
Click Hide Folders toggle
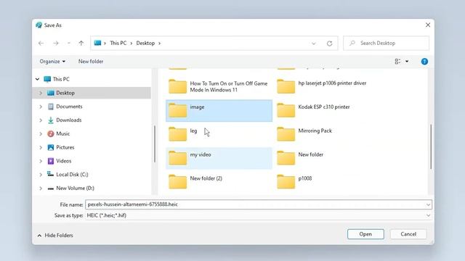click(x=55, y=236)
